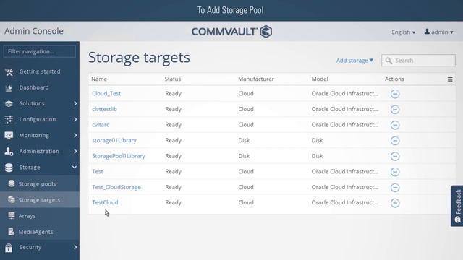The image size is (463, 260).
Task: Go to Dashboard page
Action: 34,87
